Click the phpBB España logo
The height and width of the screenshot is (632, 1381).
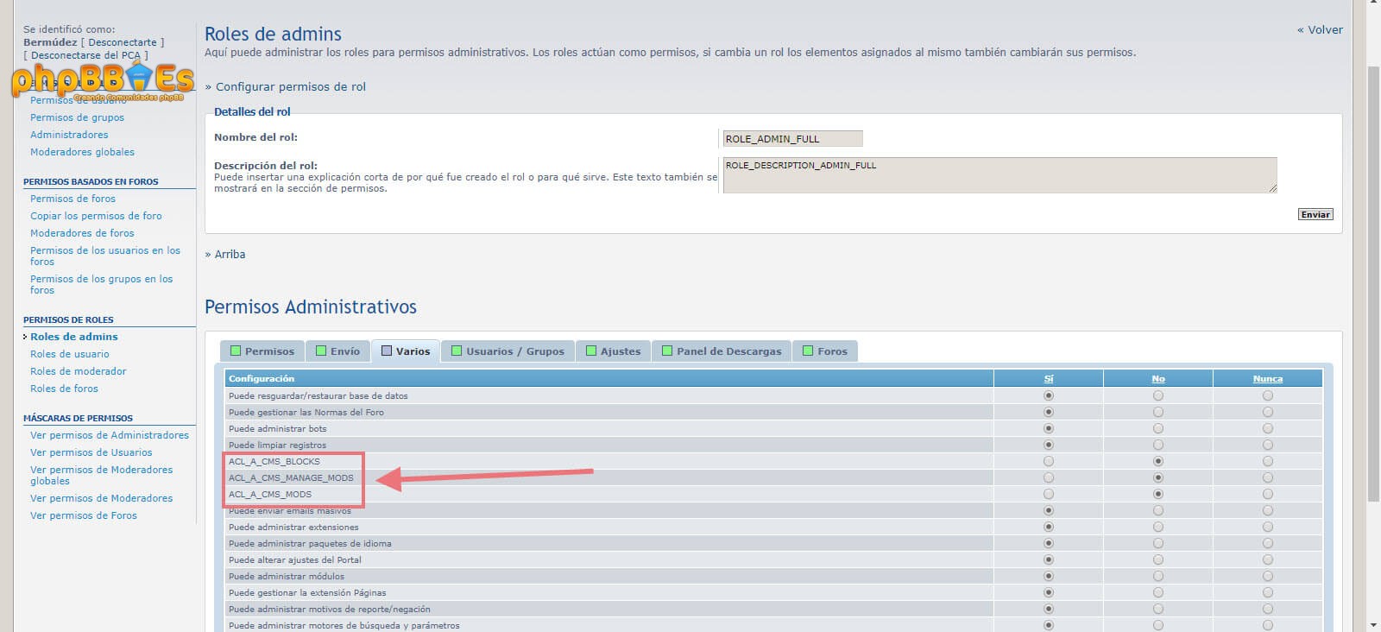coord(102,82)
